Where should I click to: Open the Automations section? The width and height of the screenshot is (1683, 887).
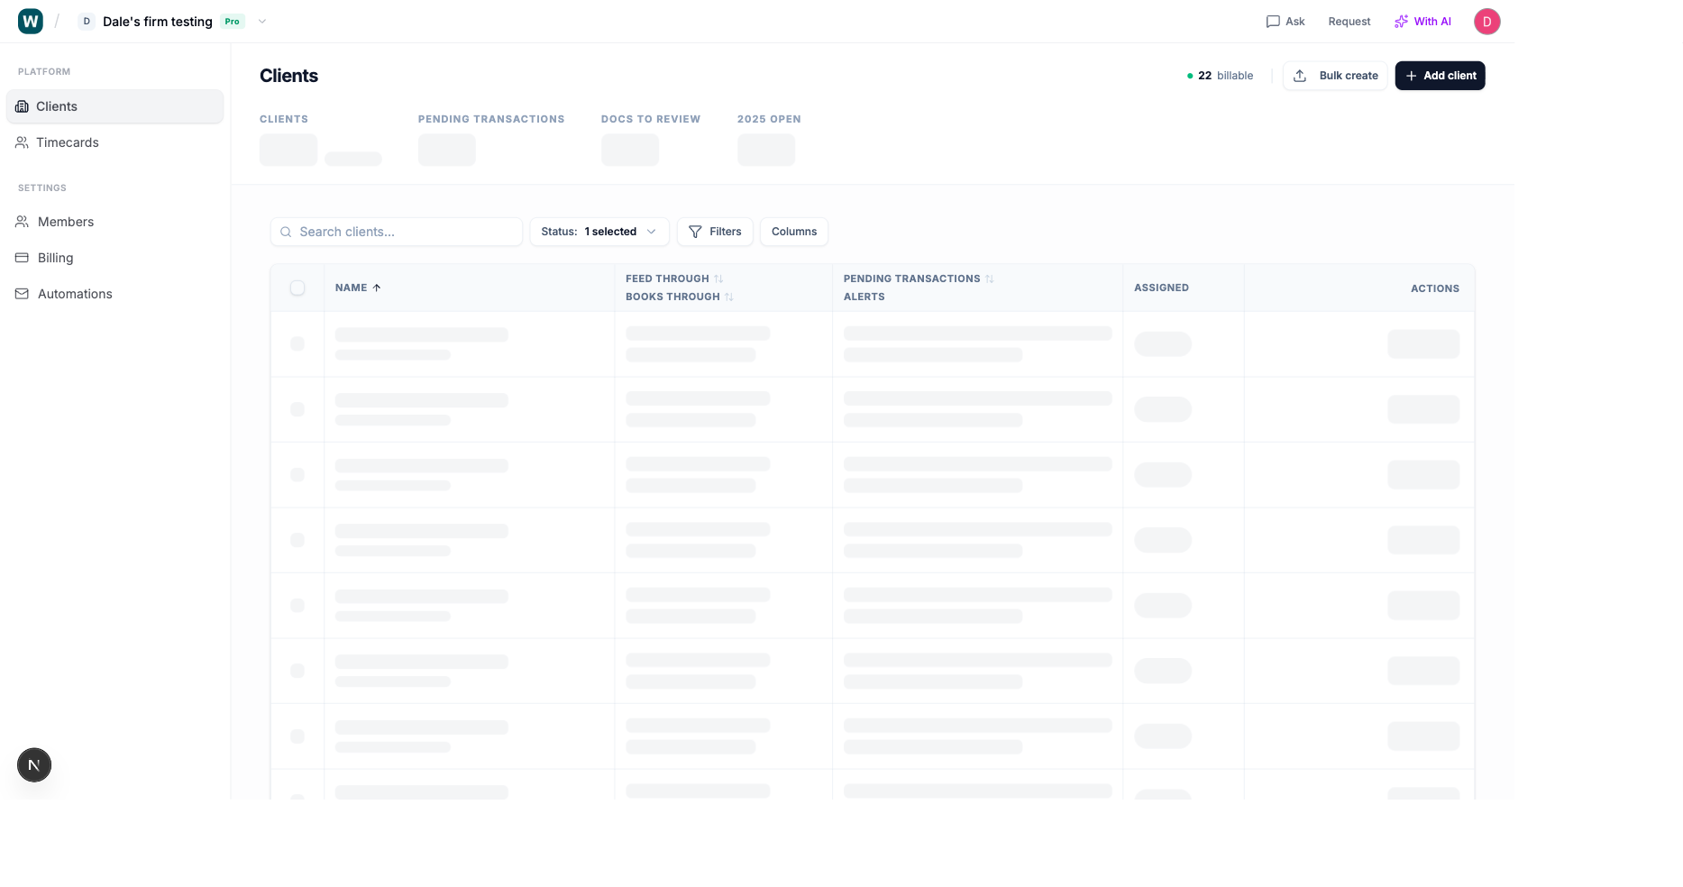tap(75, 293)
